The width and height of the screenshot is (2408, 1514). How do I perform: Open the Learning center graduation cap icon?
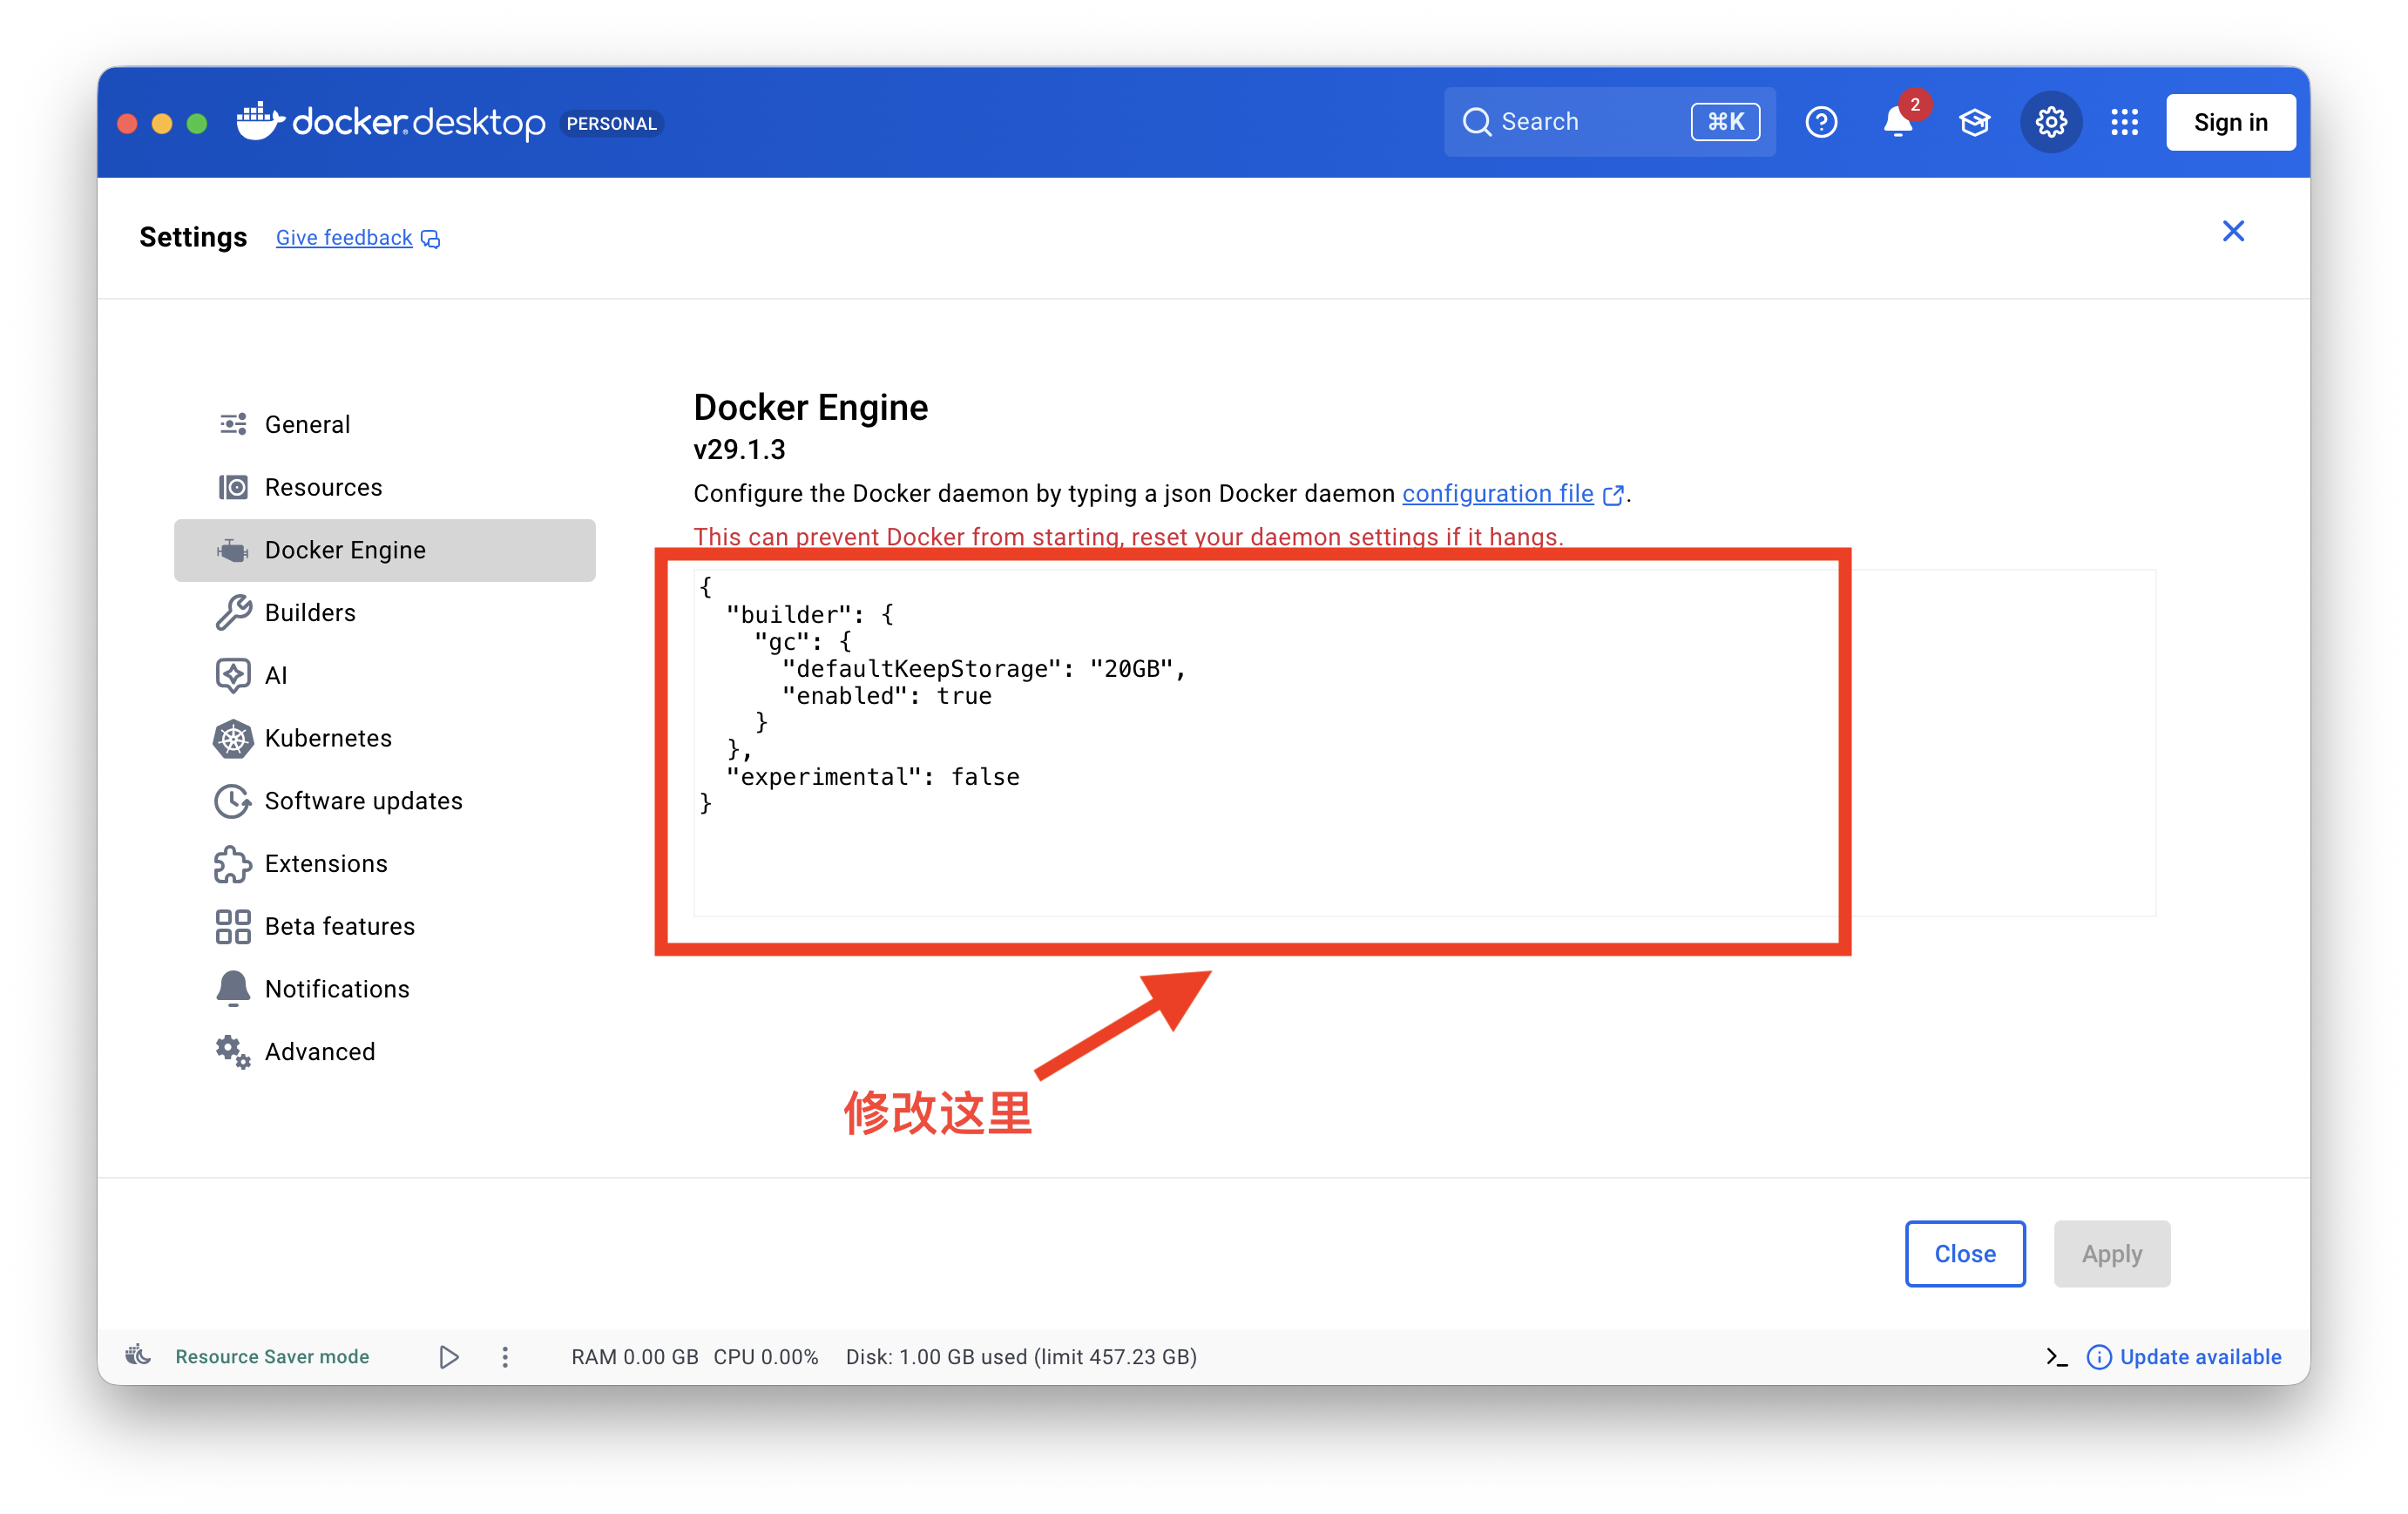pos(1974,122)
